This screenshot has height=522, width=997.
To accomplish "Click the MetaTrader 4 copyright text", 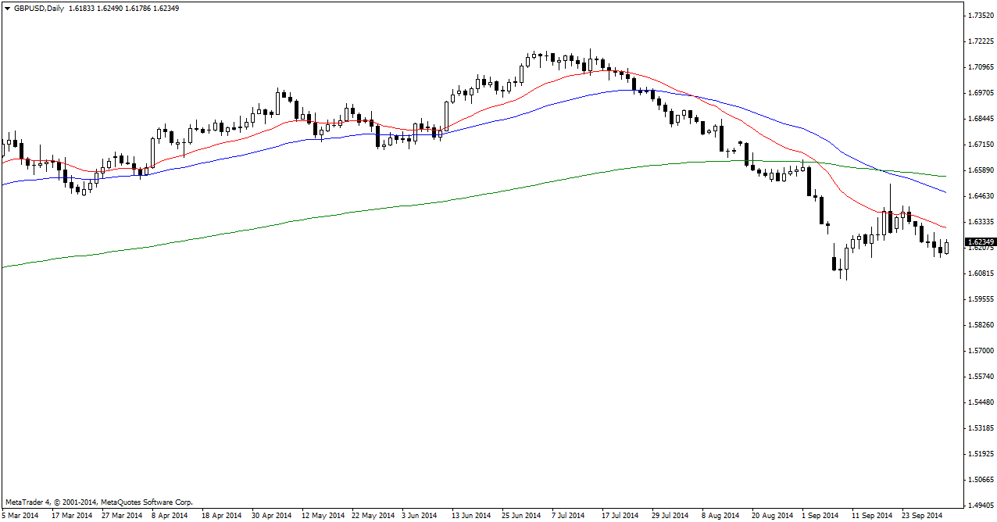I will pos(99,502).
